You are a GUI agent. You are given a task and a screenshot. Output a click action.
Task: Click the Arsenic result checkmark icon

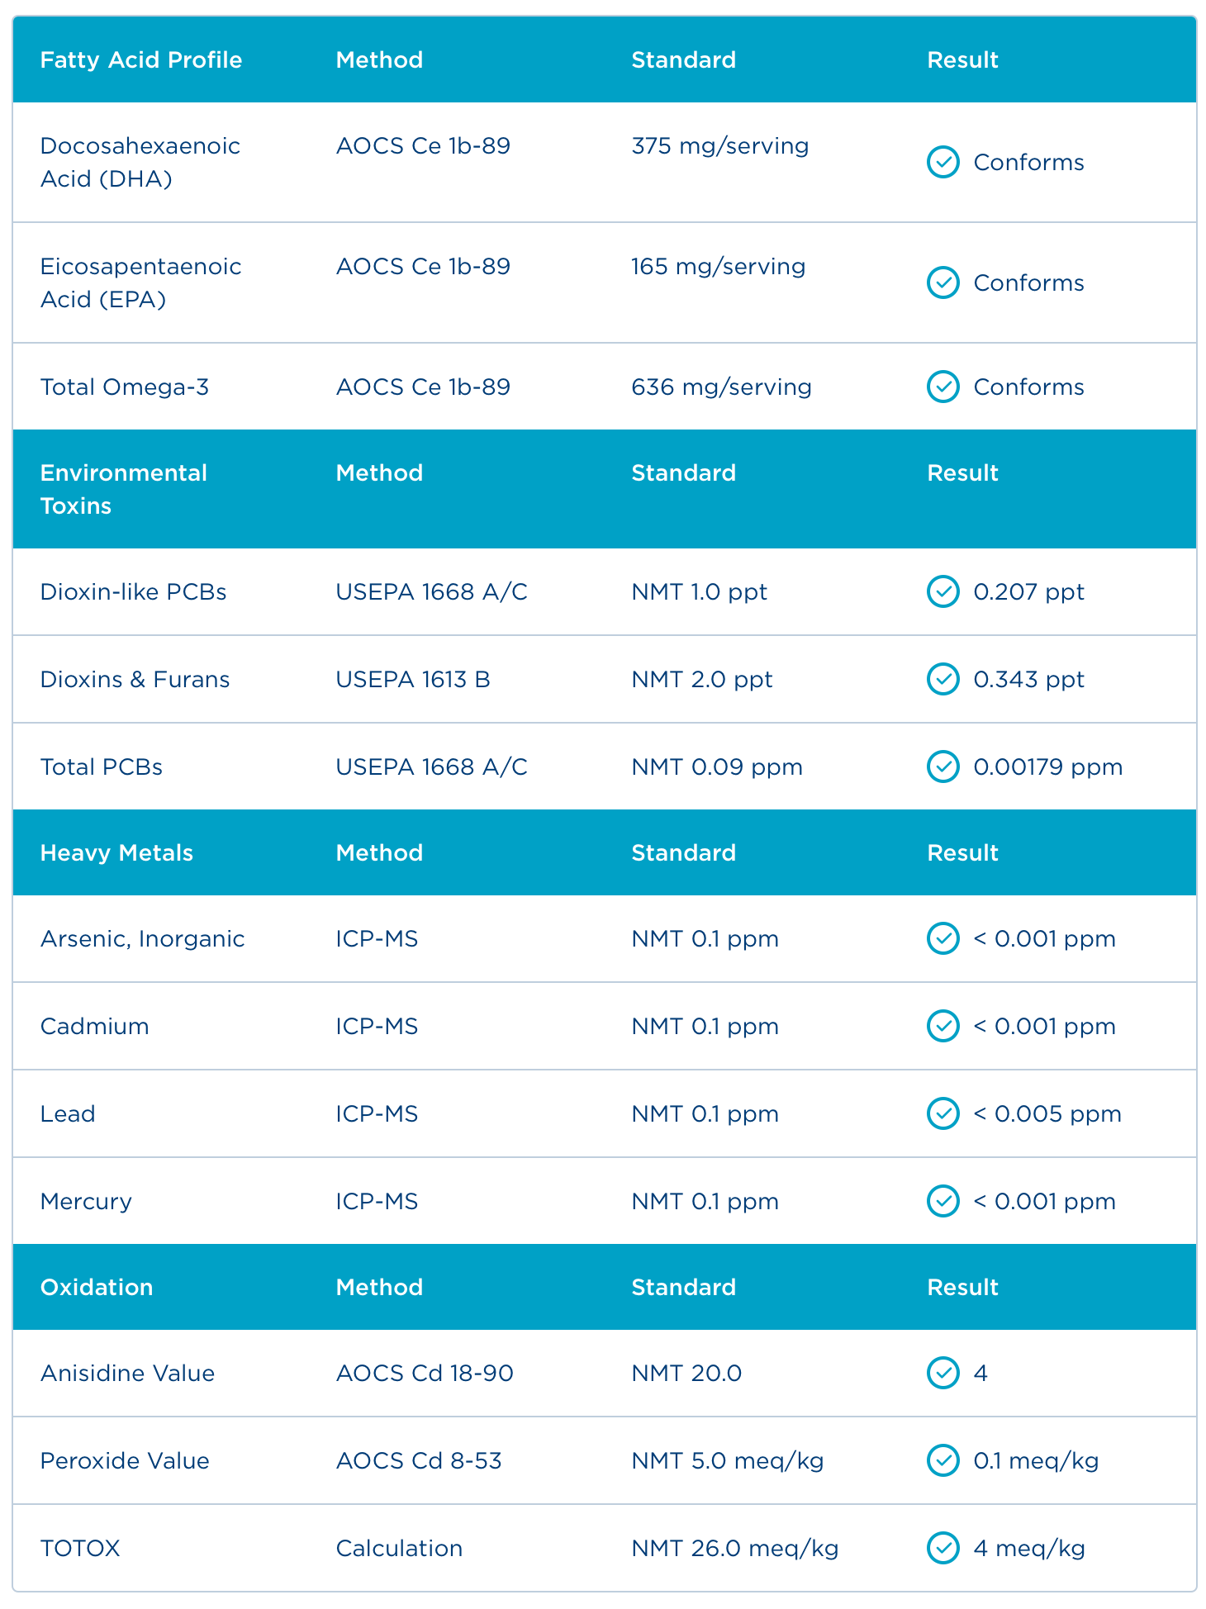tap(942, 938)
